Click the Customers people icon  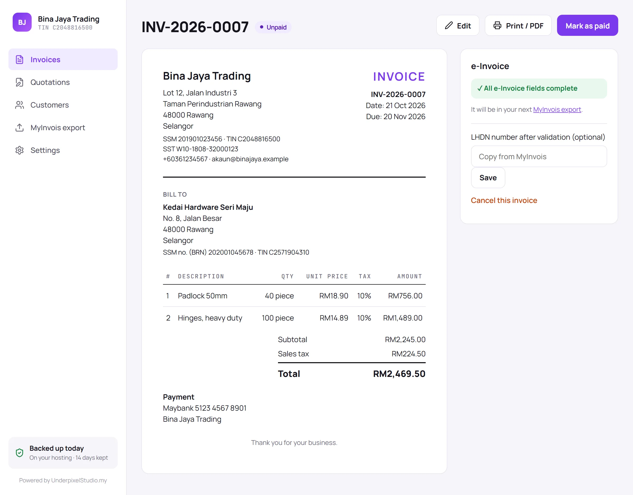point(20,105)
